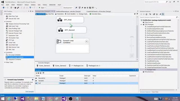Switch to the Event Handlers tab
Viewport: 180px width, 101px height.
point(70,14)
